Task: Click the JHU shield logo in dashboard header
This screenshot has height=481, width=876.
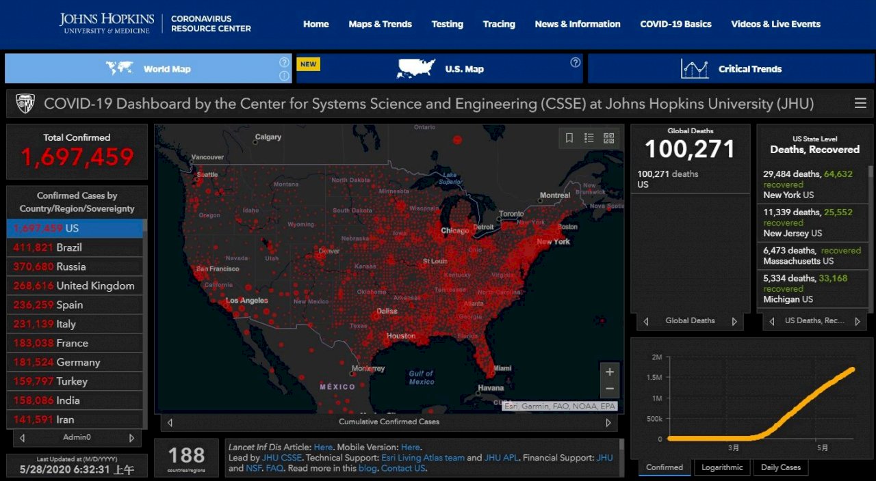Action: coord(25,104)
